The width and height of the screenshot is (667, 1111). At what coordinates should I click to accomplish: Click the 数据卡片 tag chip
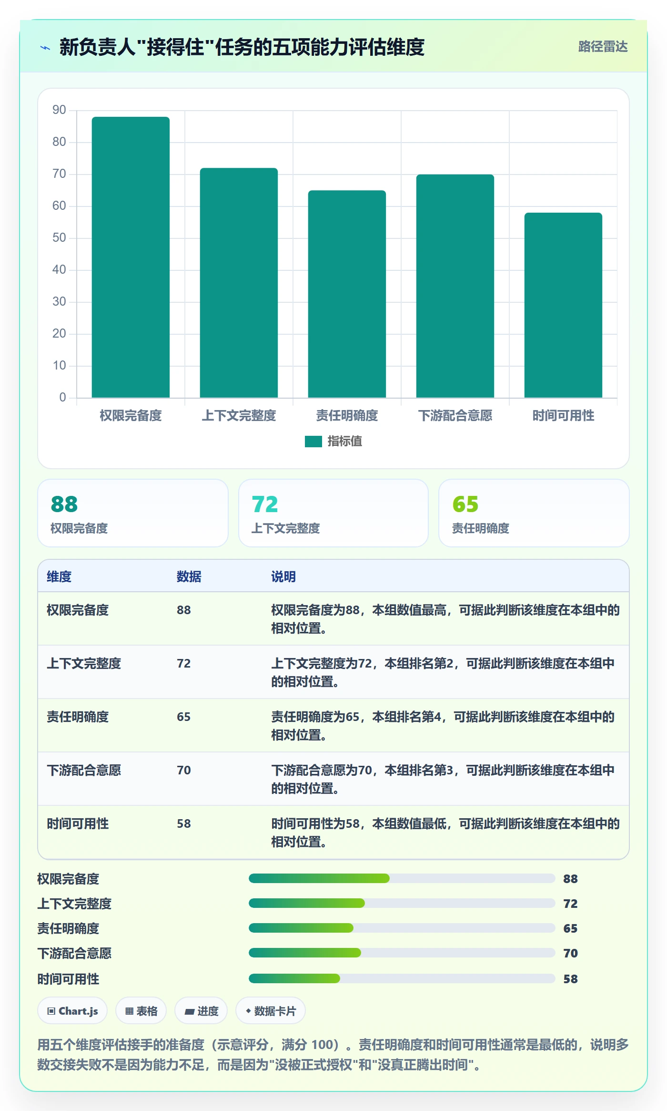coord(271,1011)
